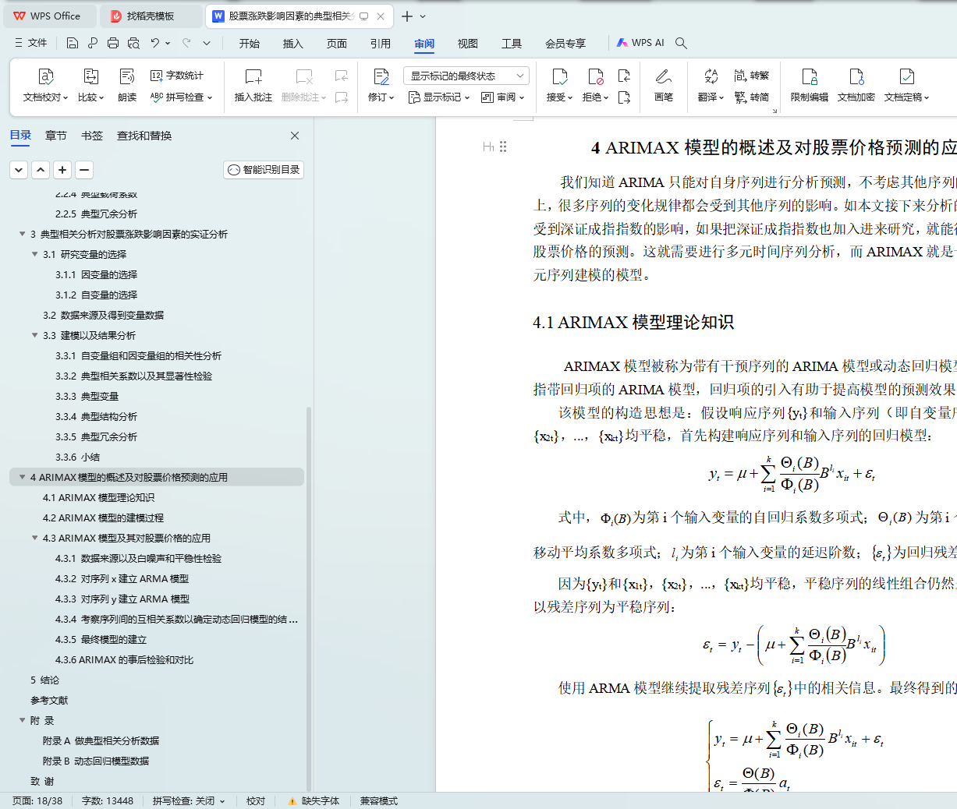Click 限制编辑 restrict editing icon

coord(810,85)
